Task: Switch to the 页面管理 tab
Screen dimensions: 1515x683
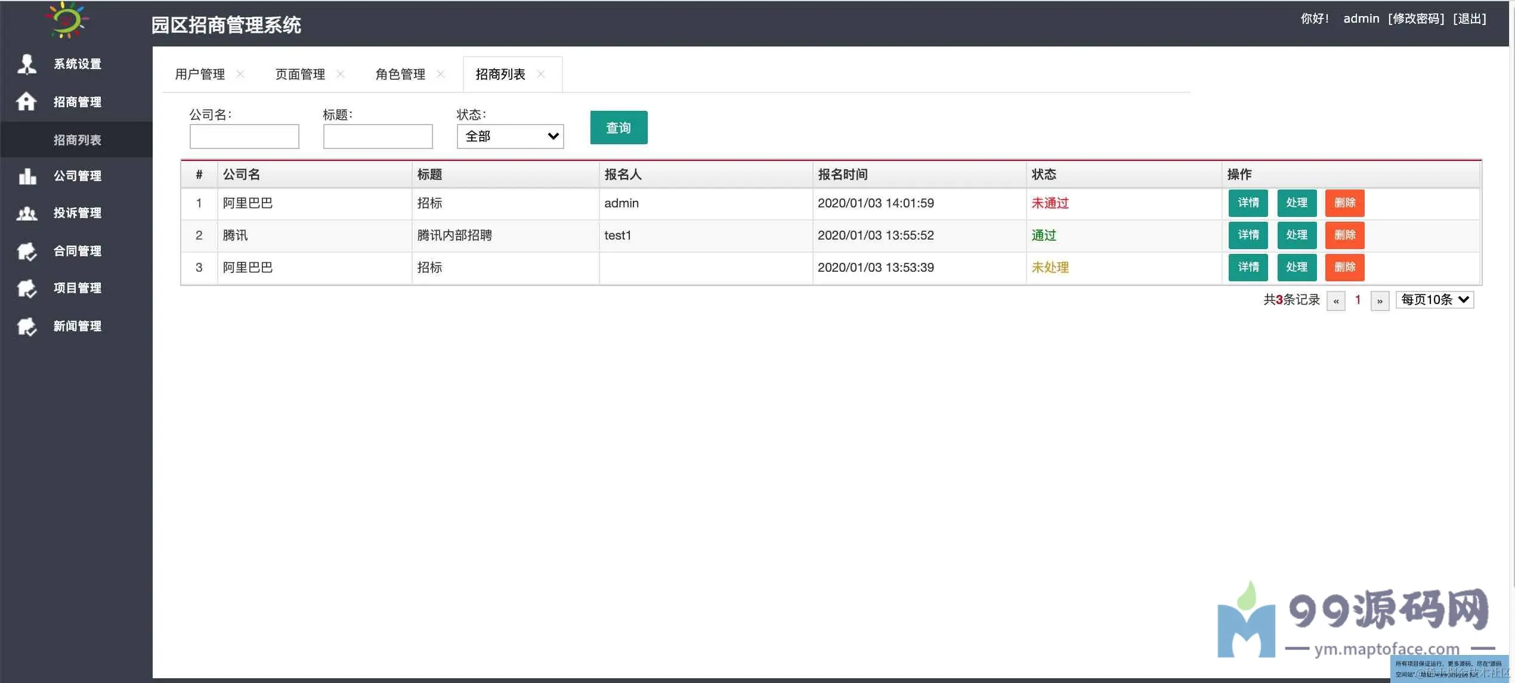Action: coord(300,74)
